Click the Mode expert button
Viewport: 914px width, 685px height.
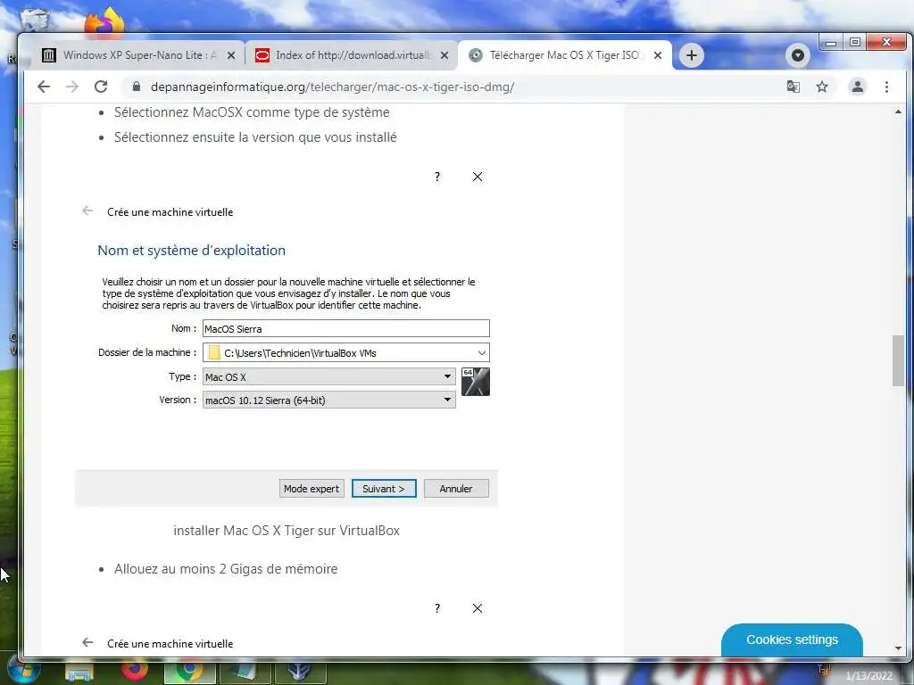[x=312, y=489]
